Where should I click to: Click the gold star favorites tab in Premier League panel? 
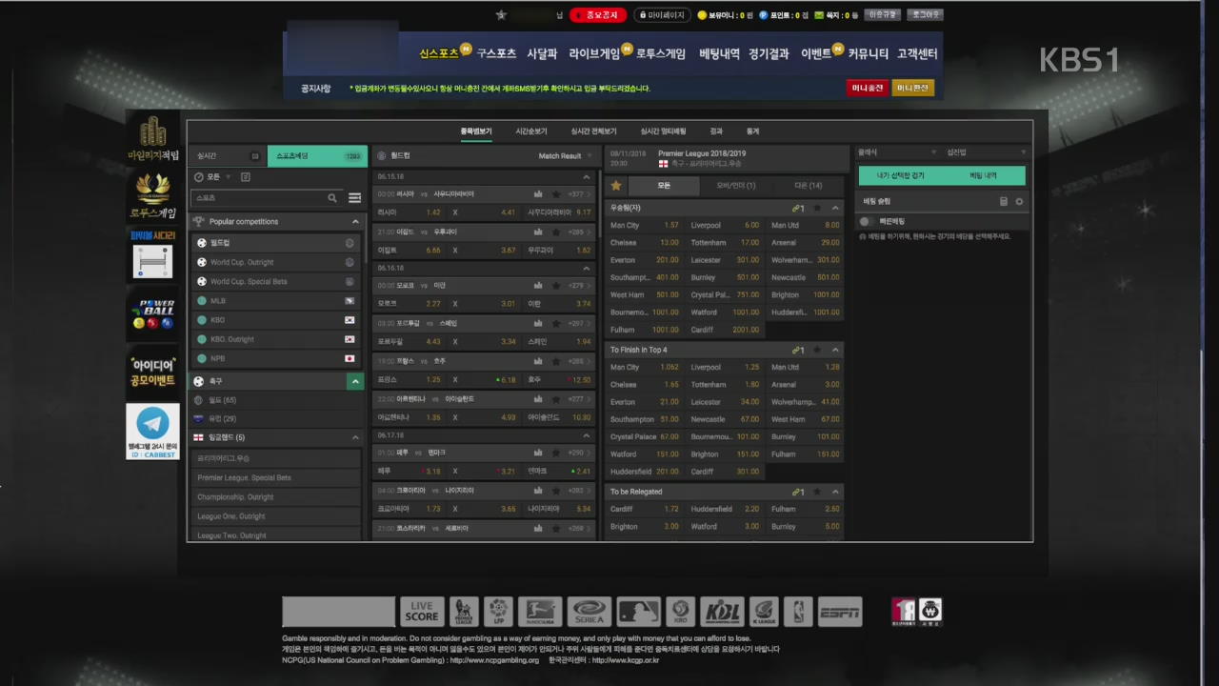(x=617, y=186)
